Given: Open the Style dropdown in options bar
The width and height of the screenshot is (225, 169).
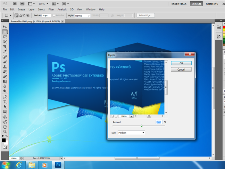Looking at the screenshot, I should [x=83, y=16].
